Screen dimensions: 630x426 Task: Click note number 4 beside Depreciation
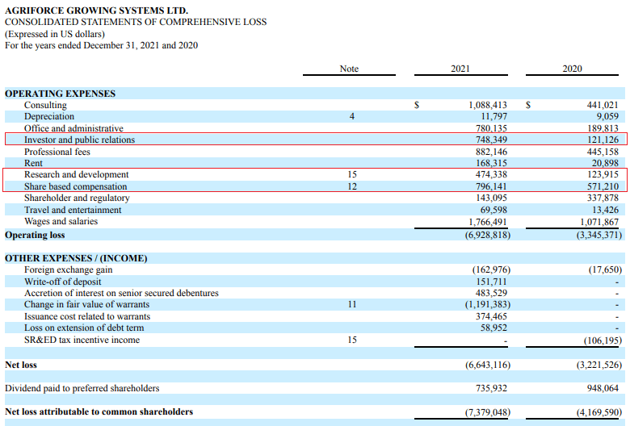point(352,116)
